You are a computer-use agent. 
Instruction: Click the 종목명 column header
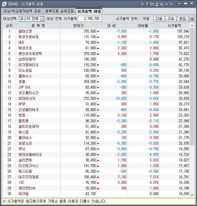(38, 26)
